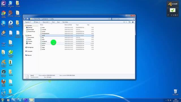Open the avast! Free Antivirus desktop shortcut

[3, 63]
